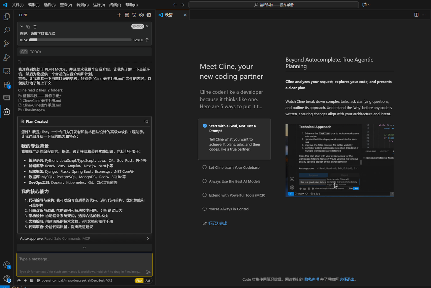Open Extensions view with update badge
The image size is (431, 288).
pyautogui.click(x=7, y=85)
